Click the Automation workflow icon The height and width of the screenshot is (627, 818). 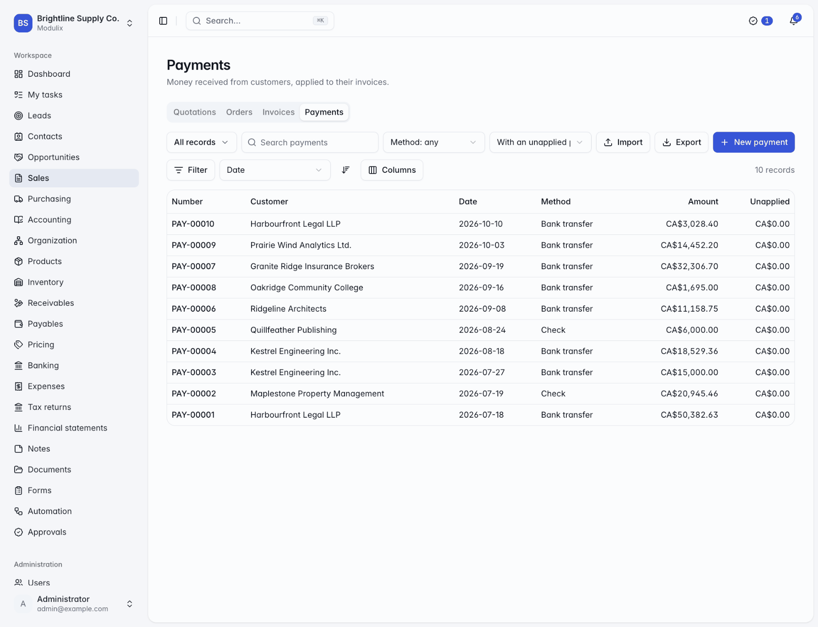[18, 511]
